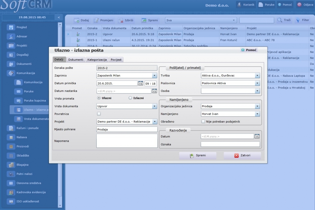
Task: Check the Povratnica checkbox
Action: 99,114
